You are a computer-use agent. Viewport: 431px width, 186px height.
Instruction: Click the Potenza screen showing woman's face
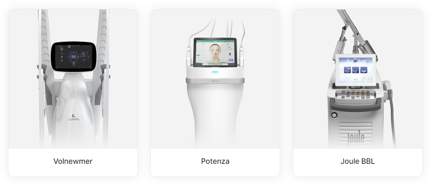(x=215, y=52)
